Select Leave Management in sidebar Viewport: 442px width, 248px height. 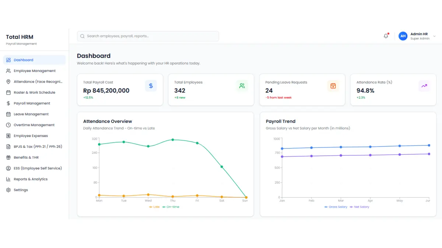31,114
